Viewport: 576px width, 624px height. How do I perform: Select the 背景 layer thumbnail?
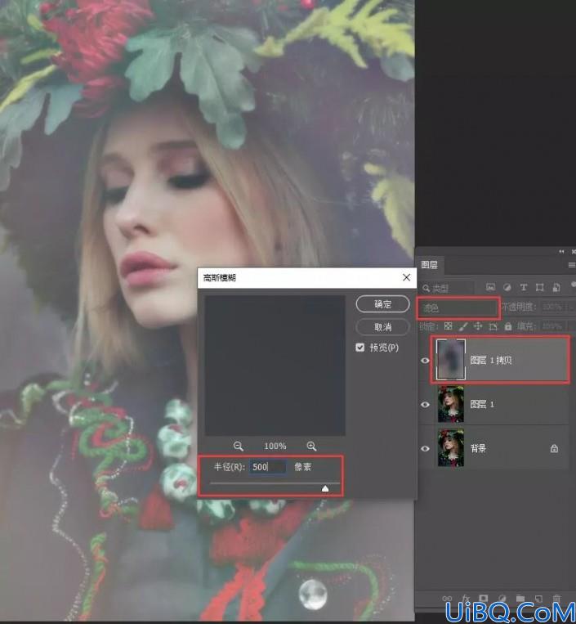(451, 447)
